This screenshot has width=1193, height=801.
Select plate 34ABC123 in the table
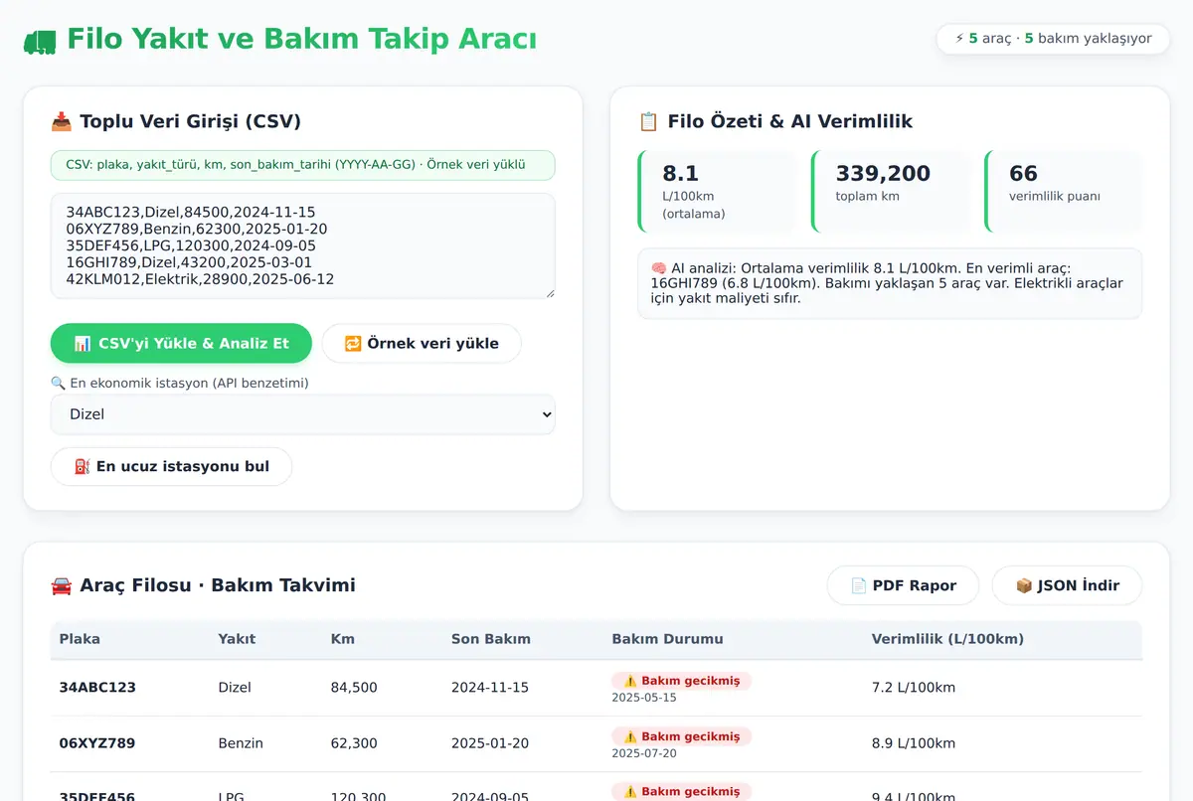tap(97, 688)
